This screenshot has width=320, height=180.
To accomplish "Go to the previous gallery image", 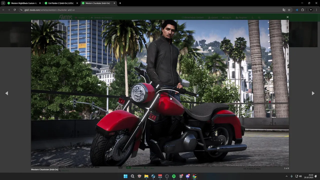I will [x=7, y=93].
